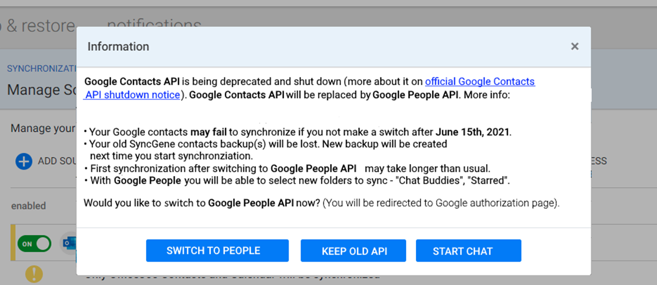Image resolution: width=657 pixels, height=285 pixels.
Task: Choose KEEP OLD API
Action: click(x=353, y=251)
